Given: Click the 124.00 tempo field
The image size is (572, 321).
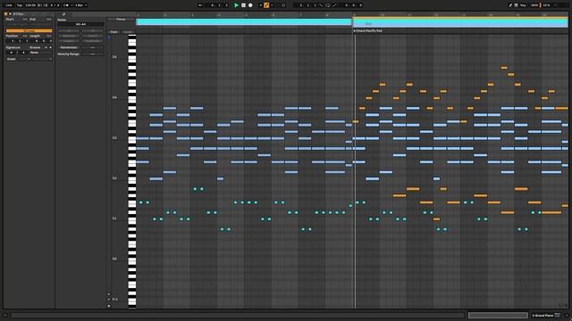Looking at the screenshot, I should pyautogui.click(x=30, y=5).
